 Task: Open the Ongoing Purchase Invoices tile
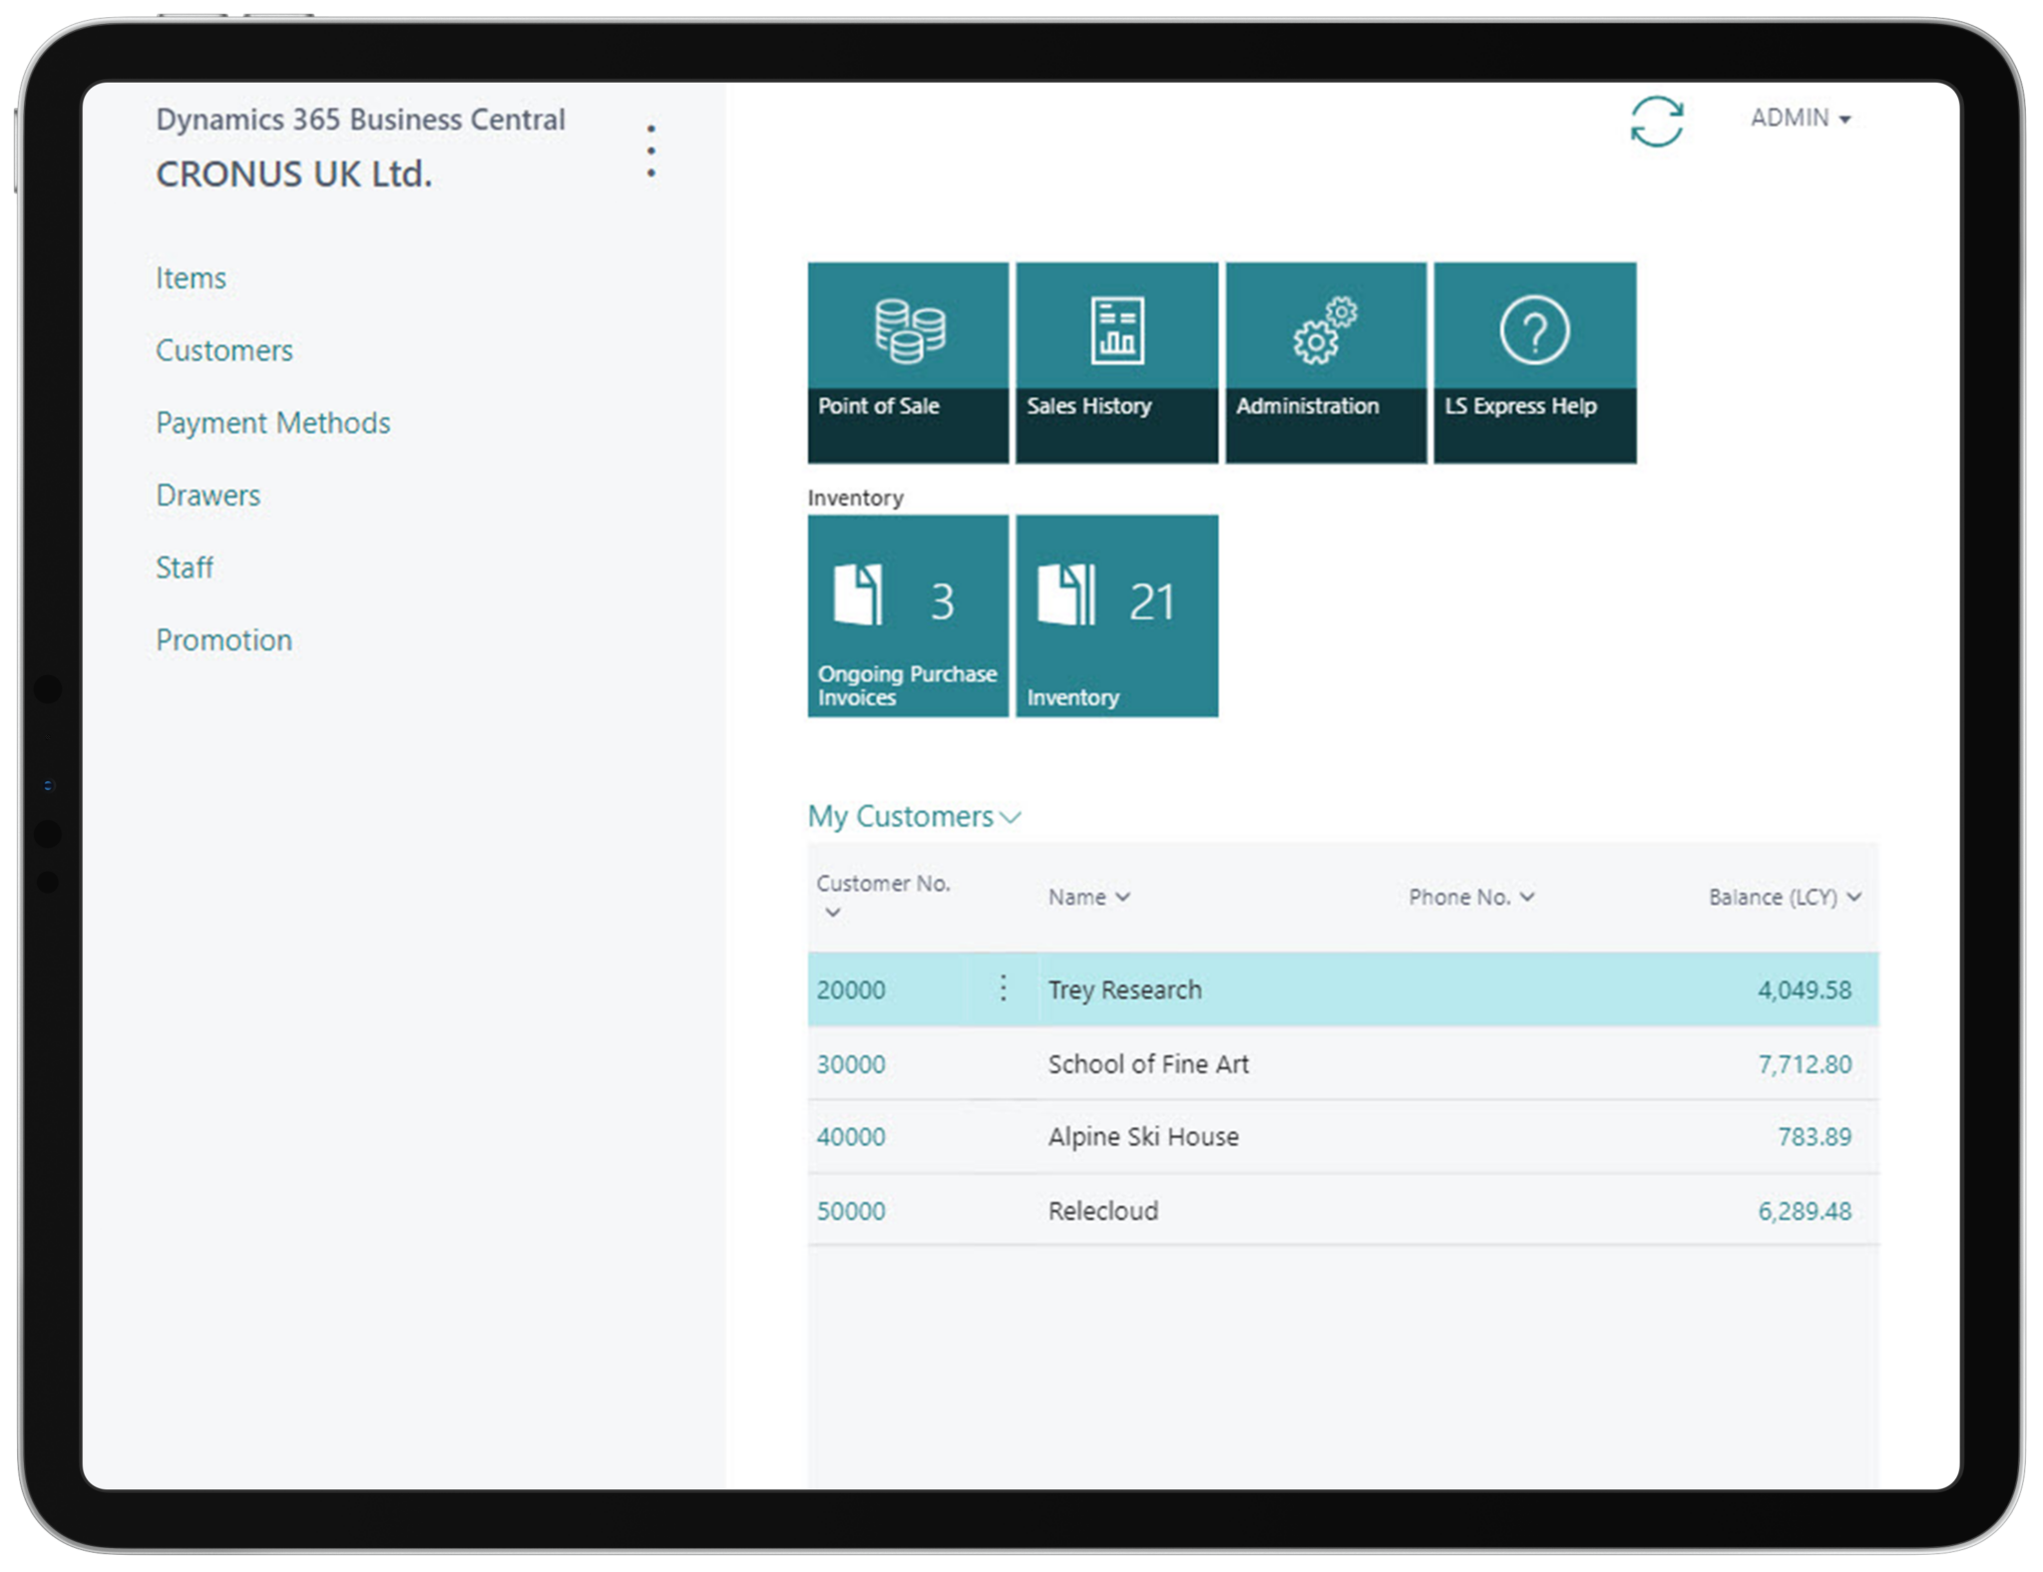[x=907, y=615]
